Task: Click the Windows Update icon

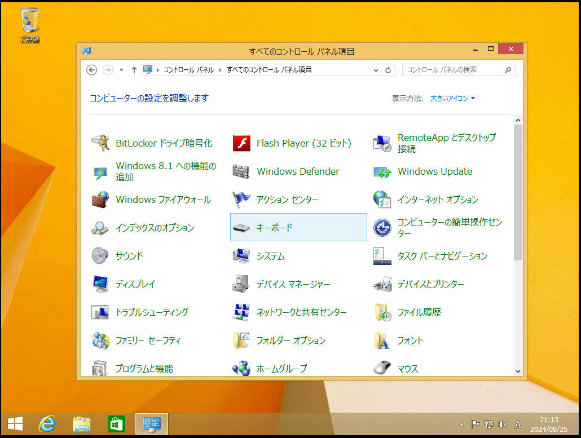Action: pos(382,171)
